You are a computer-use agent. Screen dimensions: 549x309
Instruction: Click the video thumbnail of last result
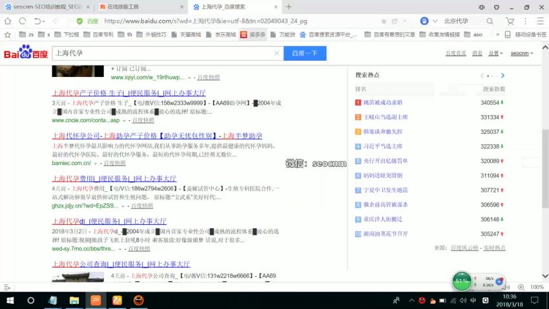coord(78,277)
